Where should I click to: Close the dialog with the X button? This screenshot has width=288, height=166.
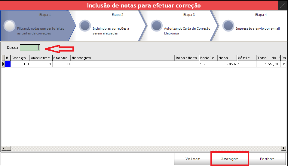pos(283,5)
